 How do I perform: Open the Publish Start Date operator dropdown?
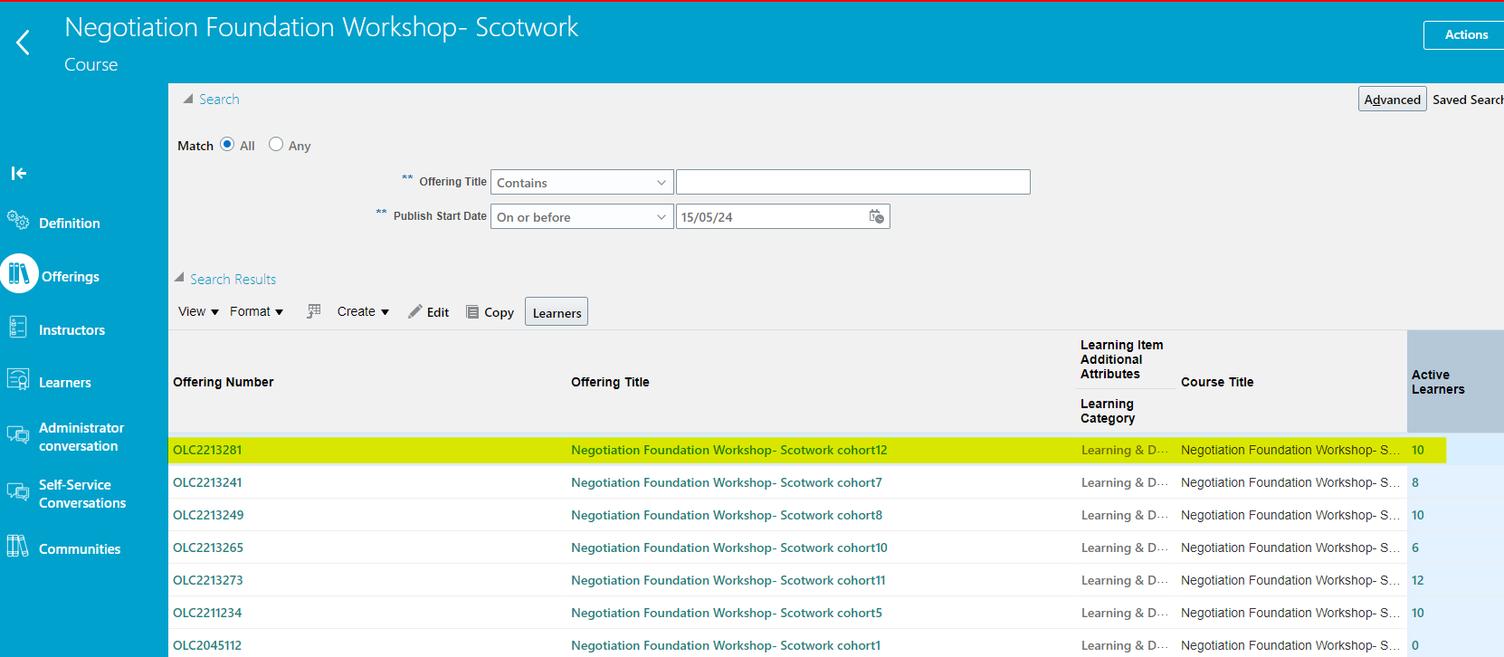[582, 216]
